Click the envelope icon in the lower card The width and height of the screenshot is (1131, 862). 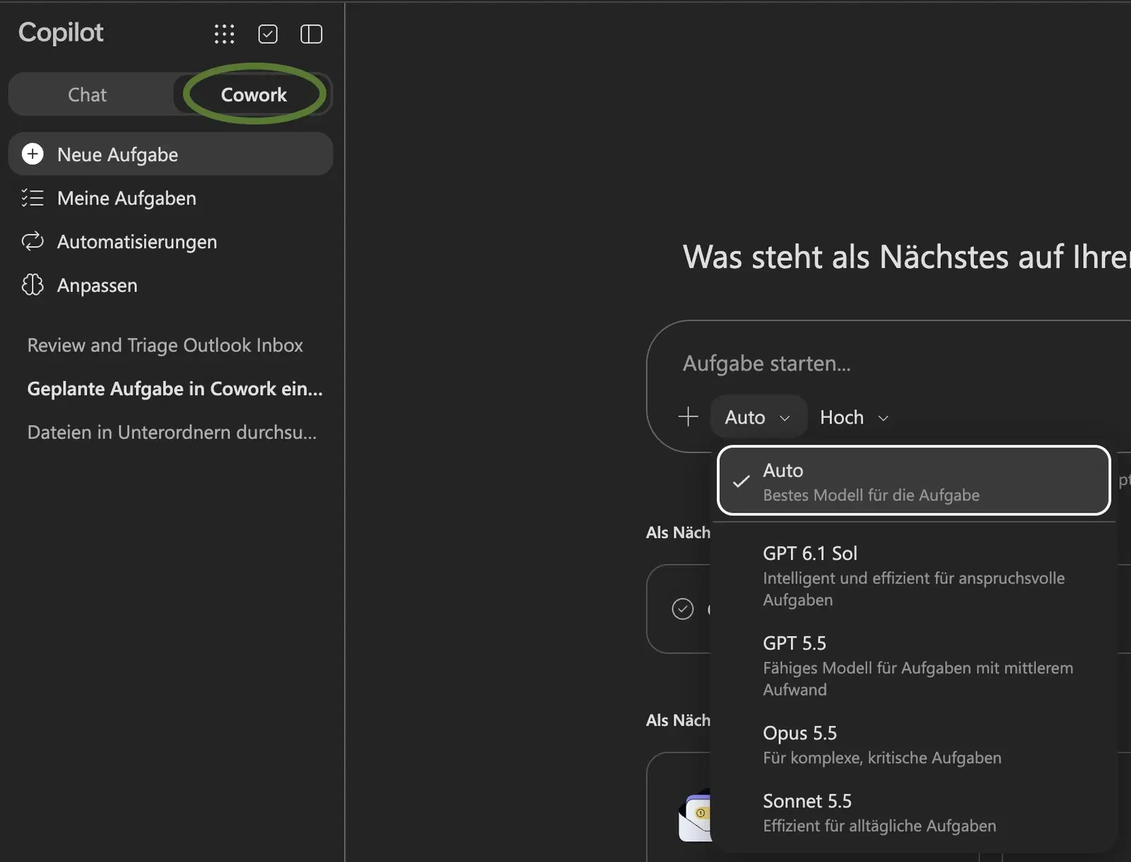click(x=695, y=816)
